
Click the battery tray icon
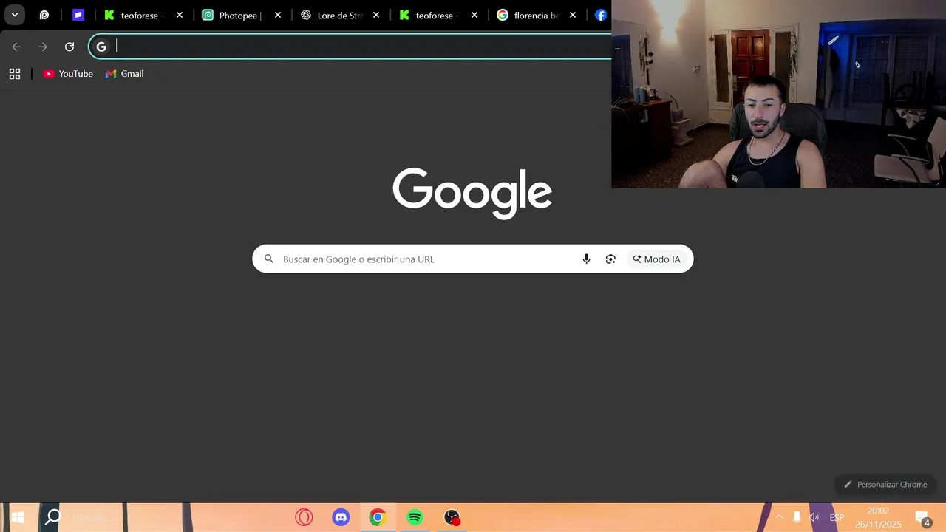pyautogui.click(x=797, y=517)
